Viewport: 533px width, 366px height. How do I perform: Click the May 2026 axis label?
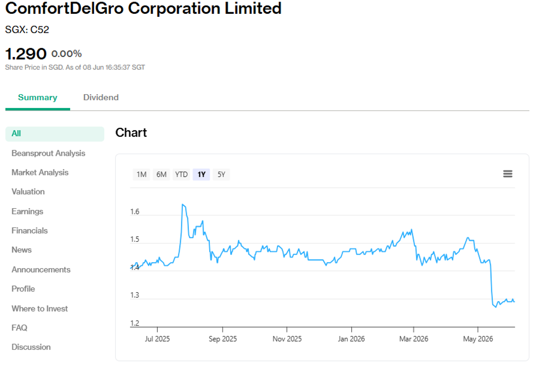coord(478,339)
